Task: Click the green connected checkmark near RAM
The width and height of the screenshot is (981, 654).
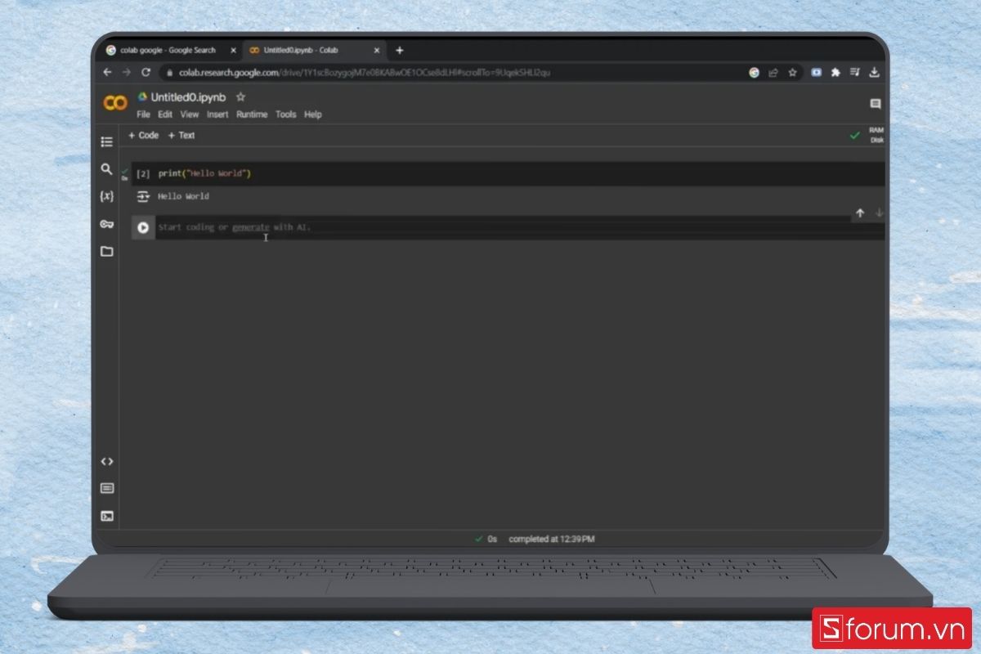Action: point(855,136)
